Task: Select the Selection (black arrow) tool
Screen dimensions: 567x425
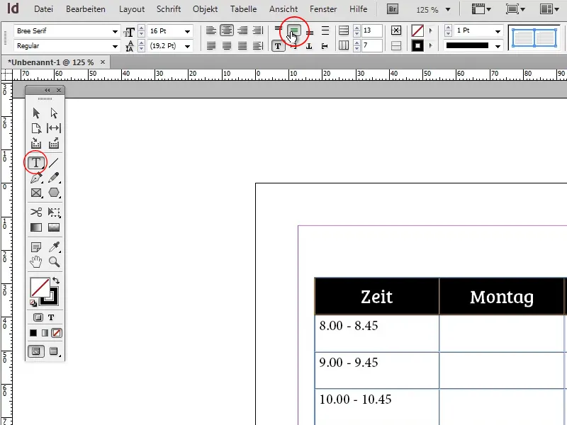Action: pos(36,113)
